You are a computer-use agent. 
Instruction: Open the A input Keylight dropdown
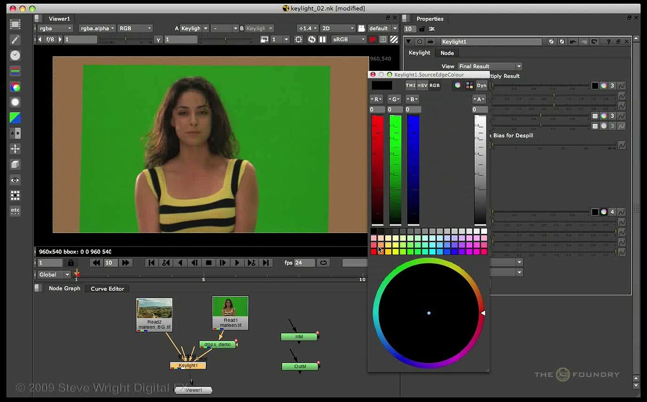[195, 28]
